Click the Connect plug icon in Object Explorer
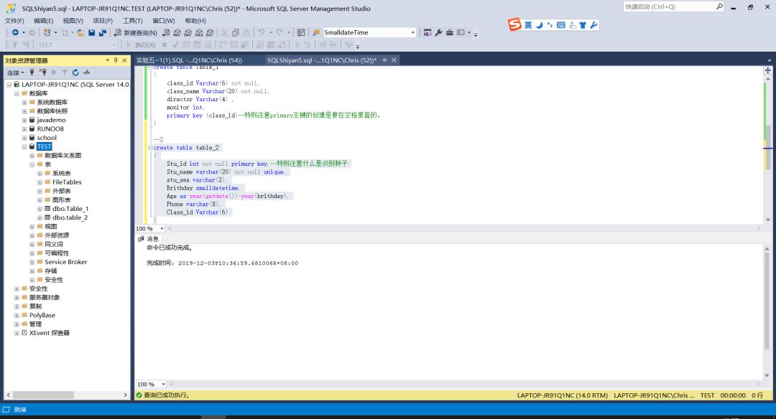 33,72
